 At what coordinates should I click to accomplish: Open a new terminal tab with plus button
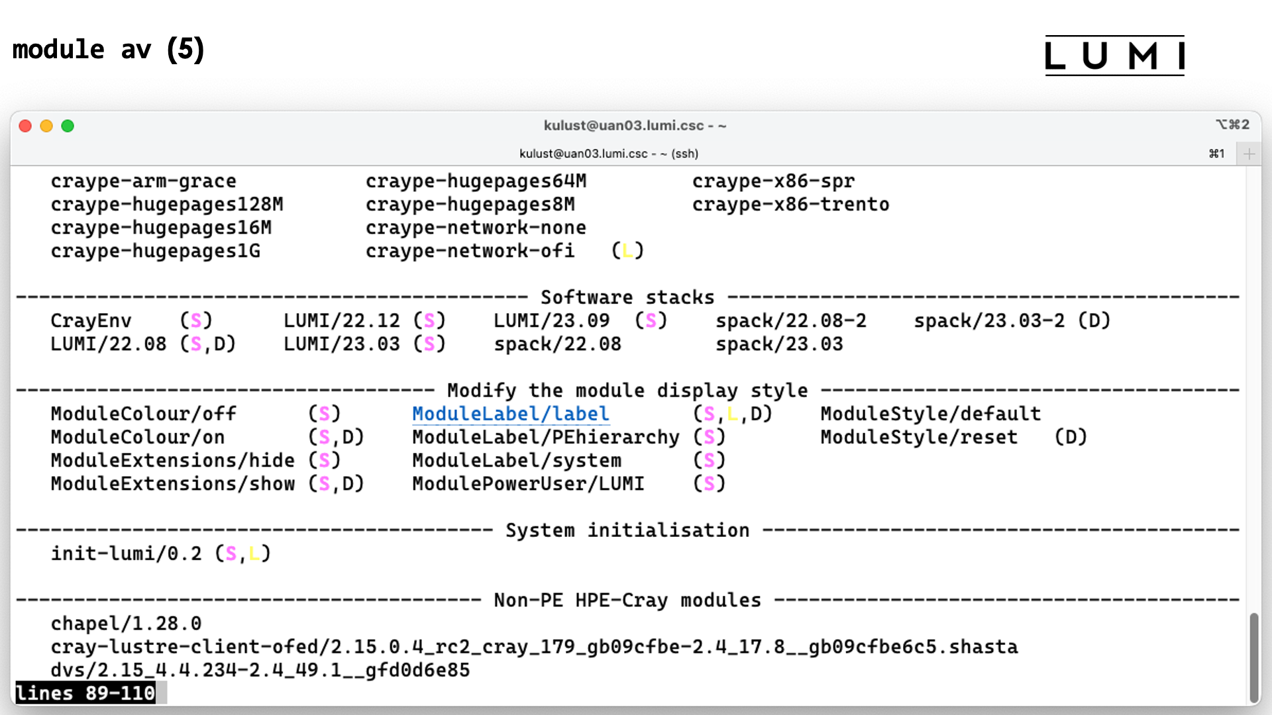tap(1249, 154)
